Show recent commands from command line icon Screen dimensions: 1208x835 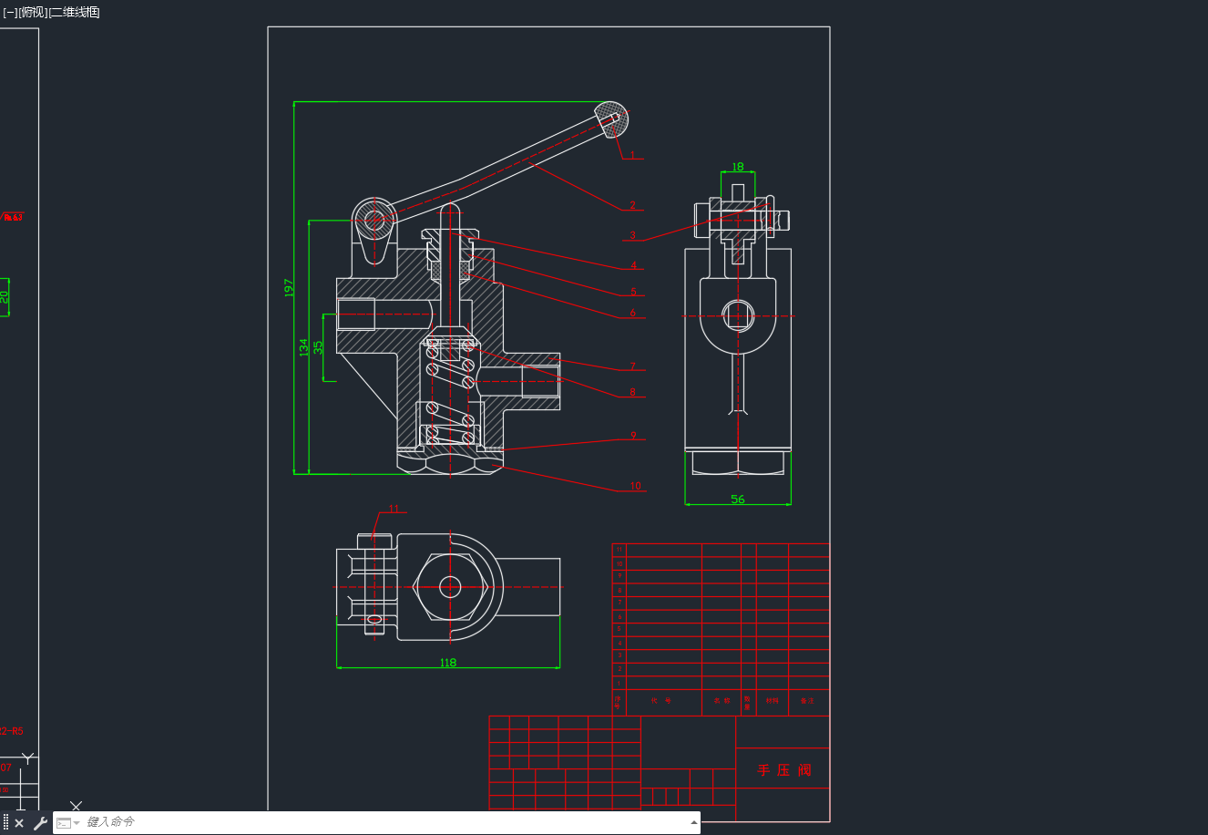[x=67, y=823]
